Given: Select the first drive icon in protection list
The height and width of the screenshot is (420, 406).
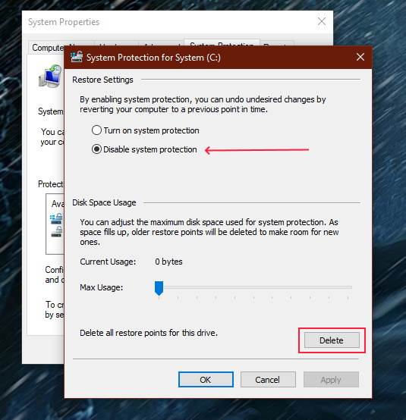Looking at the screenshot, I should coord(56,219).
